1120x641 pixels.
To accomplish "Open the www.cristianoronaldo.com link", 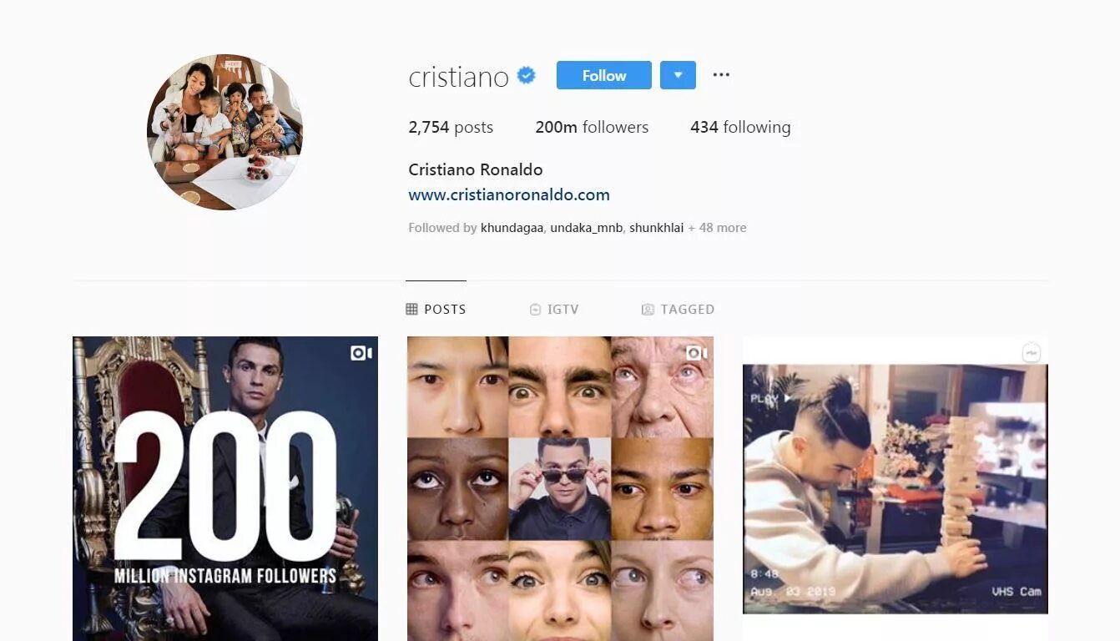I will tap(509, 195).
